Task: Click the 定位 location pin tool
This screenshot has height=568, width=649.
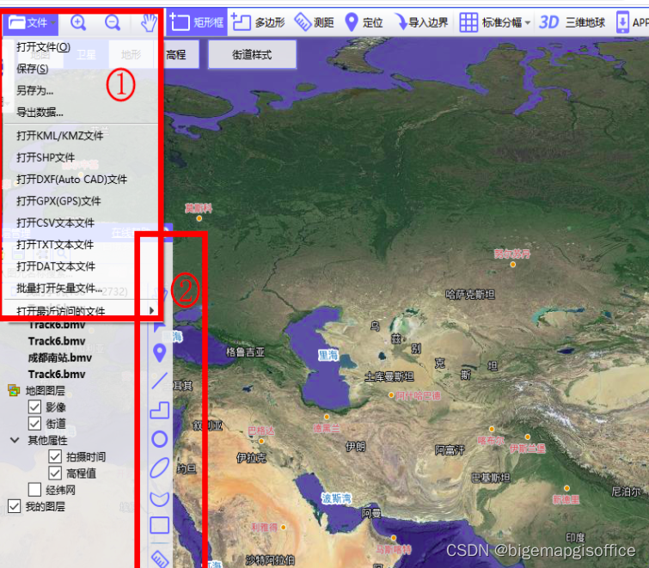Action: 364,22
